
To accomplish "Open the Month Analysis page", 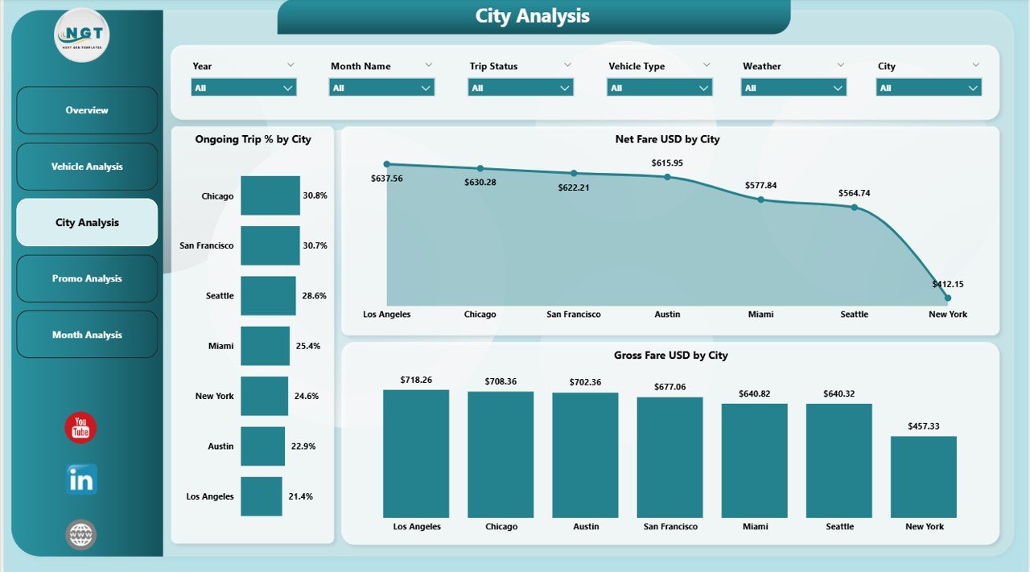I will [86, 334].
